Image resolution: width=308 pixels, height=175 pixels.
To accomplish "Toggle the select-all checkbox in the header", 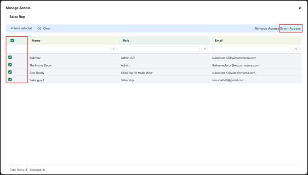I will (x=12, y=40).
